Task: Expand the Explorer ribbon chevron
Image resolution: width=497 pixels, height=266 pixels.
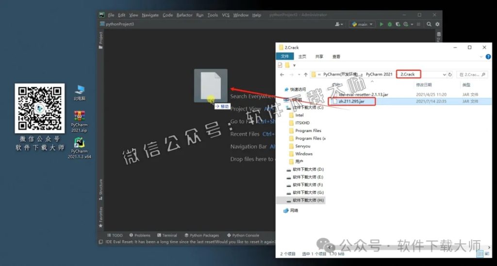Action: [x=481, y=56]
